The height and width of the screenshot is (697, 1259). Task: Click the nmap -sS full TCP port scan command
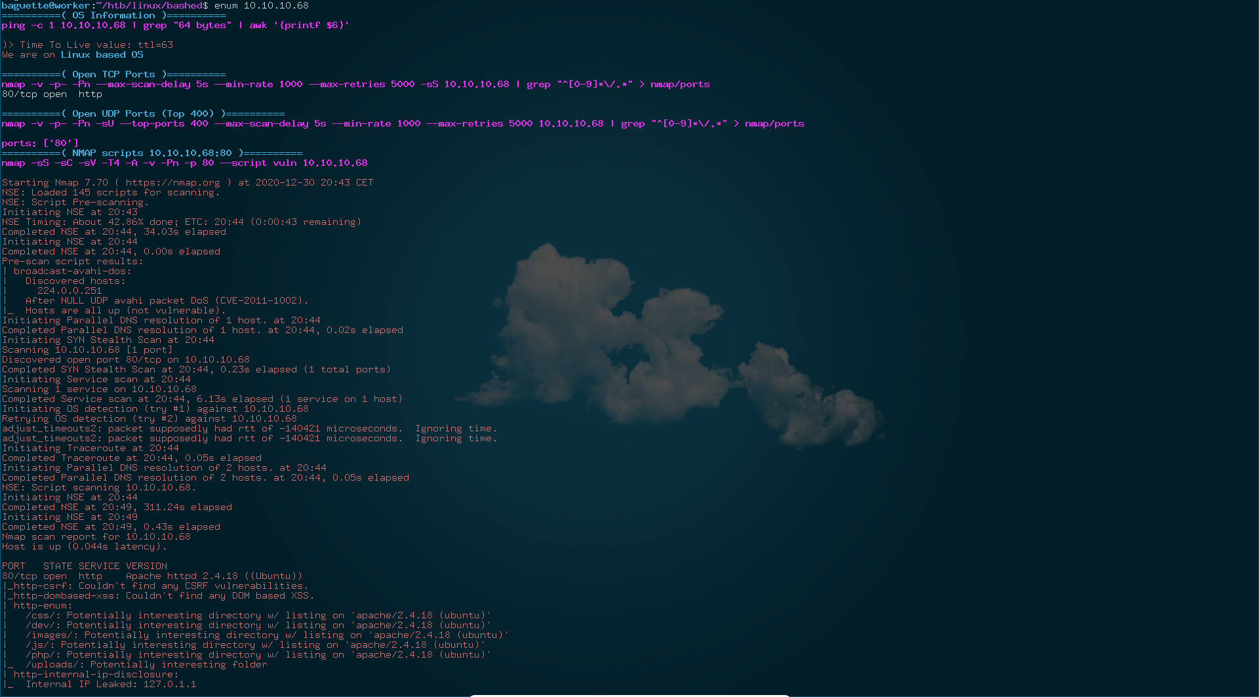(x=355, y=84)
